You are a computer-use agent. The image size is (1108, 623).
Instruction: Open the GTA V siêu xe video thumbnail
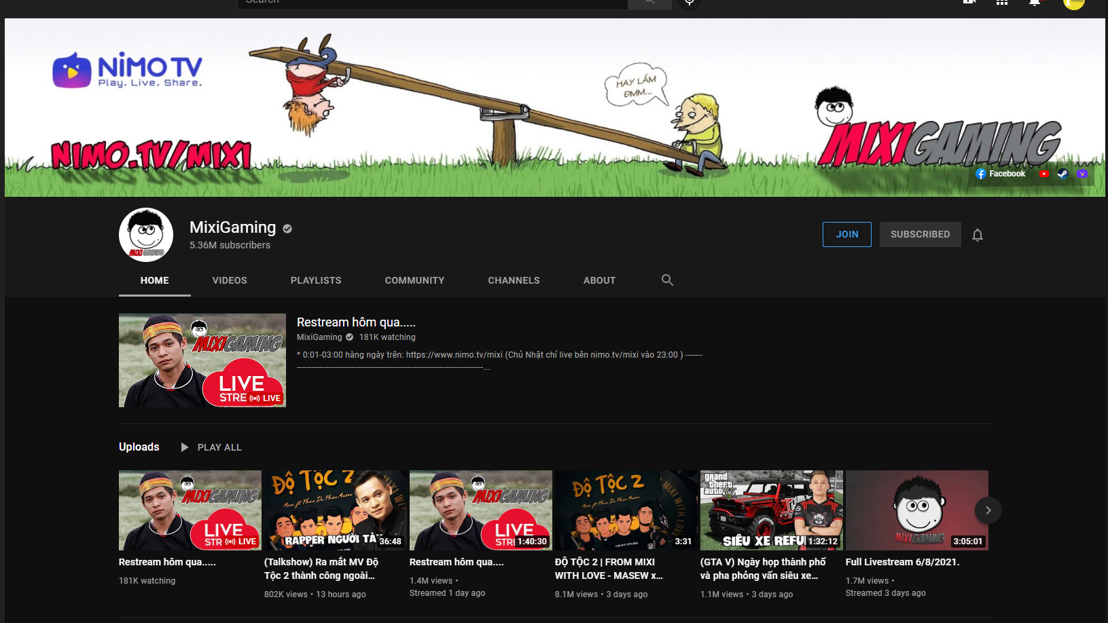click(771, 510)
